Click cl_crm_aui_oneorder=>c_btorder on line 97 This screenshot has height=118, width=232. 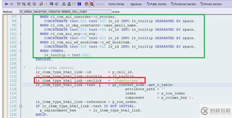point(82,17)
